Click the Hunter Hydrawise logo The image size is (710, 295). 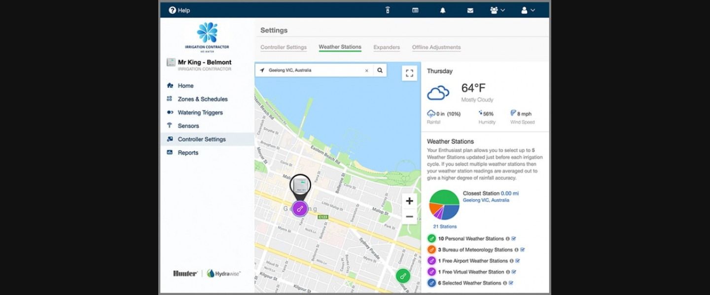tap(207, 273)
